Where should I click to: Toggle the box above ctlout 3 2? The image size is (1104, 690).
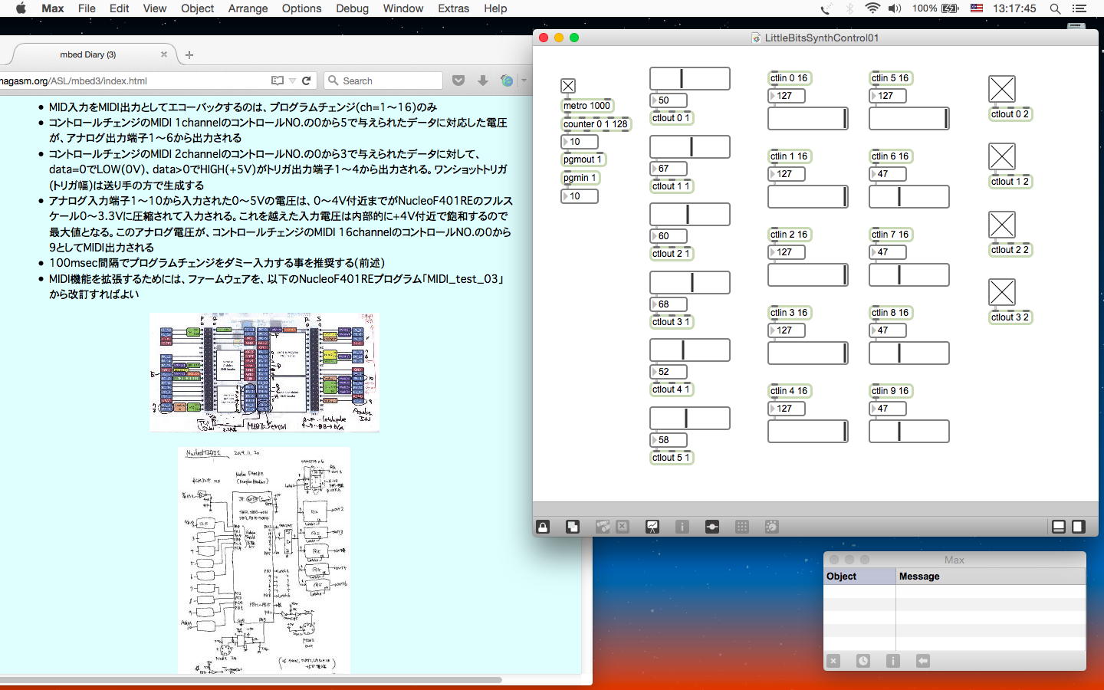pos(1001,292)
